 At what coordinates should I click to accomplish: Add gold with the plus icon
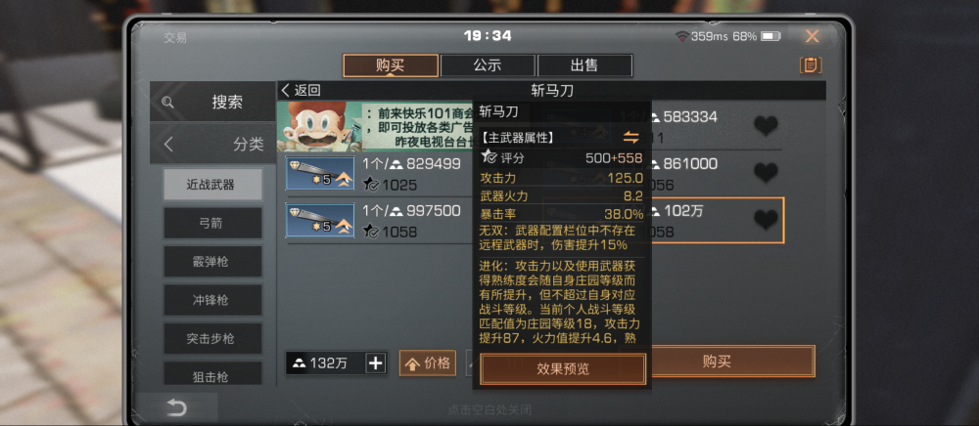click(x=375, y=363)
